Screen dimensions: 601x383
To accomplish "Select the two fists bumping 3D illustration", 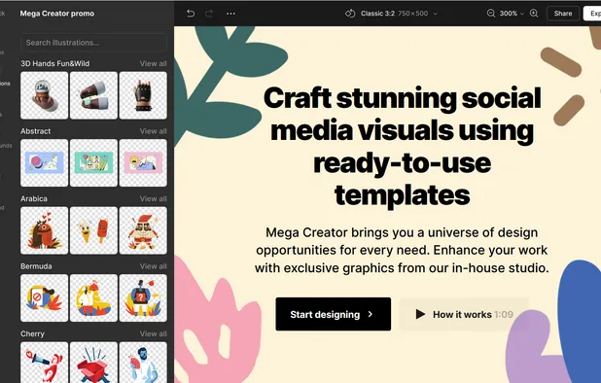I will click(93, 95).
